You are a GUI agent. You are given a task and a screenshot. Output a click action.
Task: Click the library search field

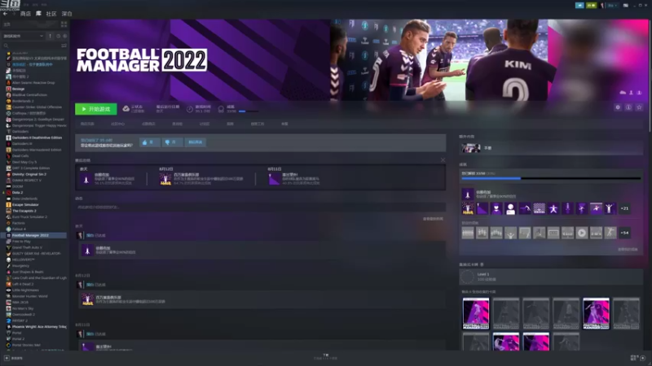point(32,46)
